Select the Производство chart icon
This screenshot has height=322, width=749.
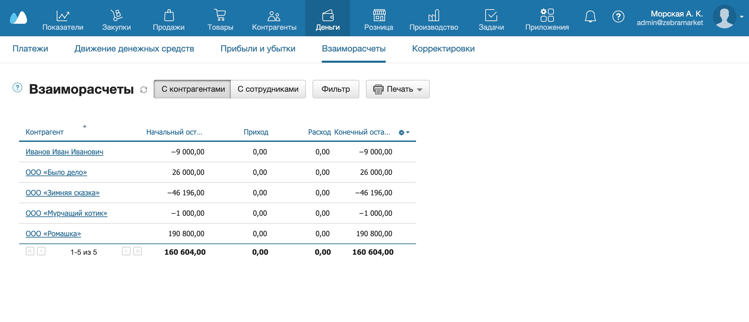click(434, 15)
